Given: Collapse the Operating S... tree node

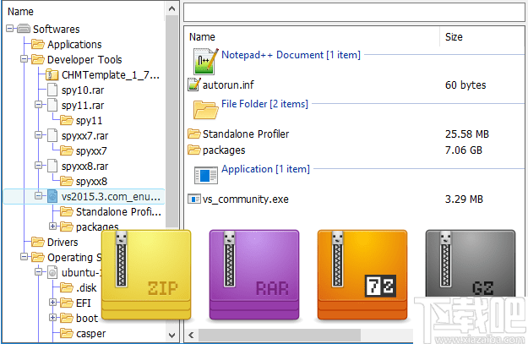Looking at the screenshot, I should (24, 257).
